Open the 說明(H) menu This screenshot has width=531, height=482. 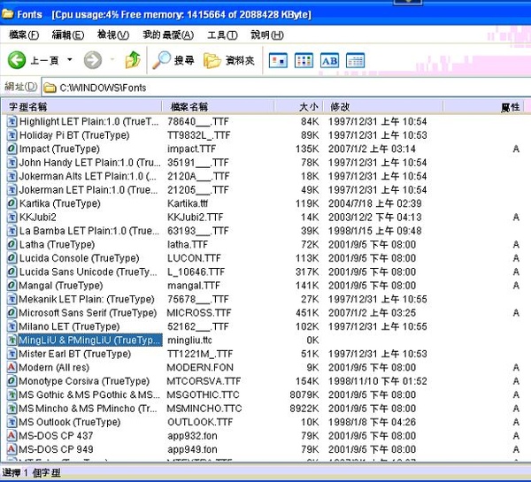pyautogui.click(x=267, y=34)
